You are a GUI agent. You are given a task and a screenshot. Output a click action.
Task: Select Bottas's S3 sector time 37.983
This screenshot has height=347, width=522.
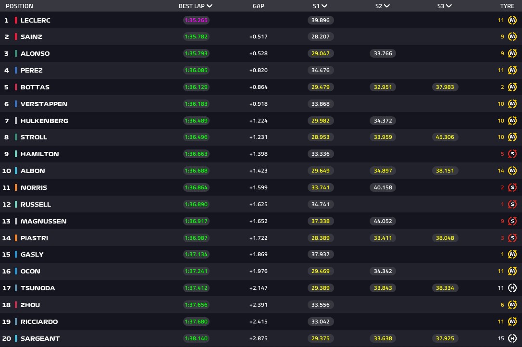pyautogui.click(x=445, y=87)
